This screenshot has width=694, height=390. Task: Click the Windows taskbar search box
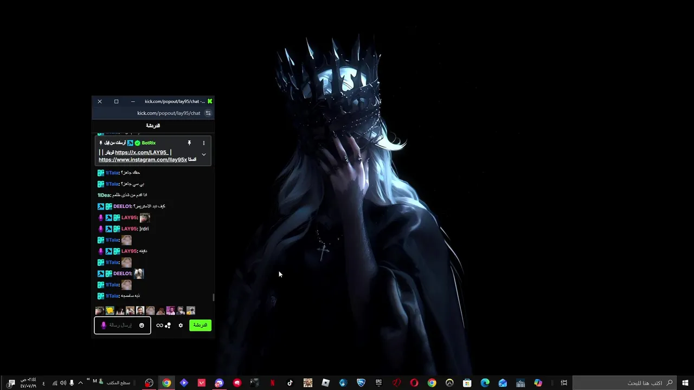coord(624,383)
